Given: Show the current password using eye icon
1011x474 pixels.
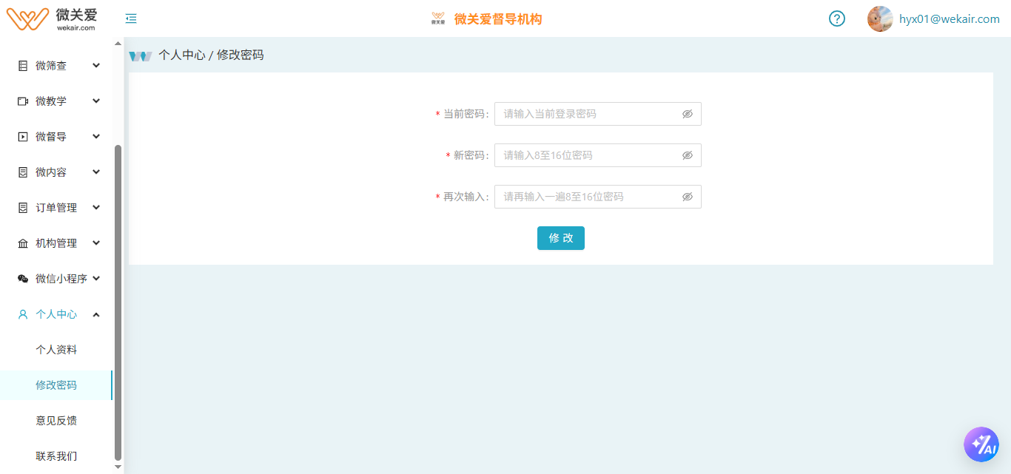Looking at the screenshot, I should coord(687,114).
